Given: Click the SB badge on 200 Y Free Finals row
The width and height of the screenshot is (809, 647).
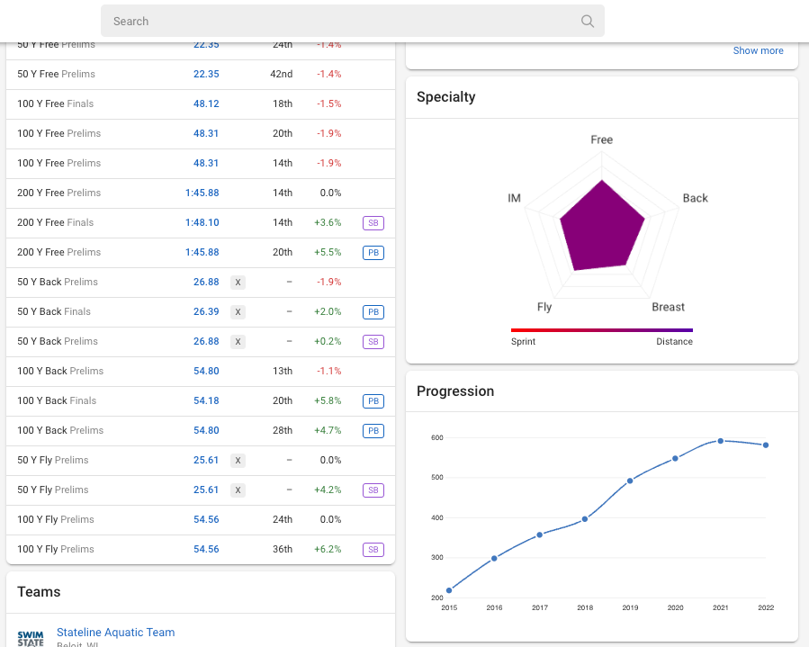Looking at the screenshot, I should (x=373, y=222).
